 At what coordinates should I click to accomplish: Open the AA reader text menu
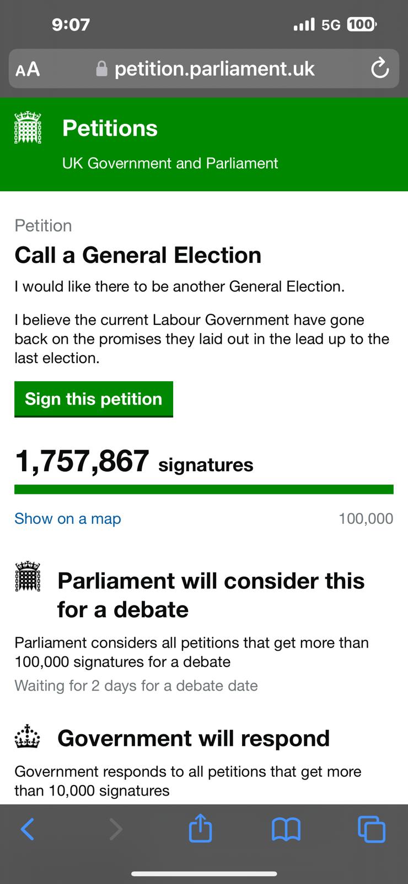pyautogui.click(x=28, y=69)
